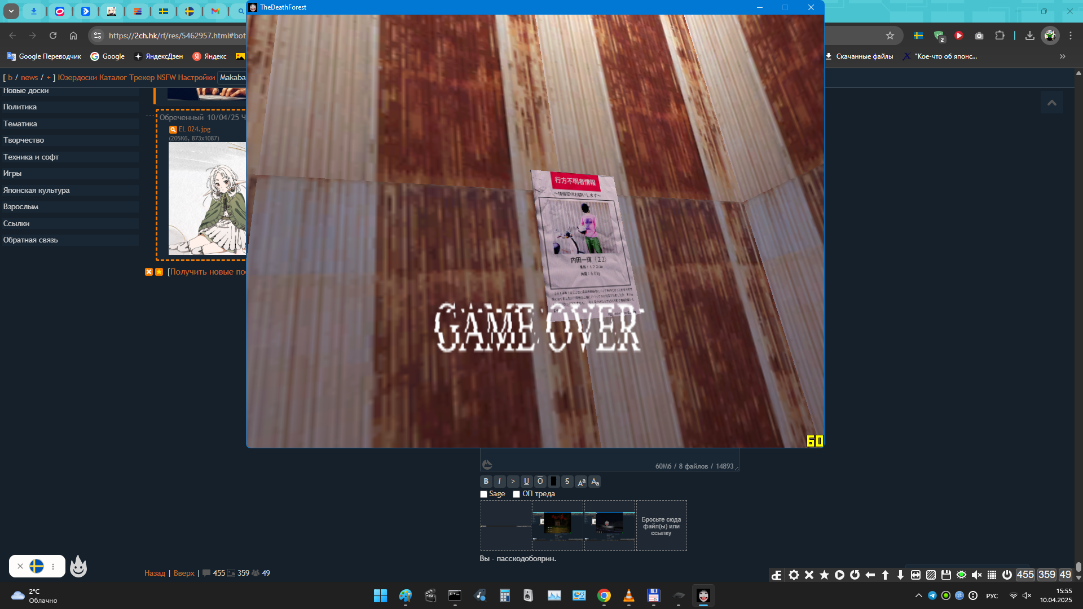Apply underline with the U formatting button
1083x609 pixels.
click(526, 482)
